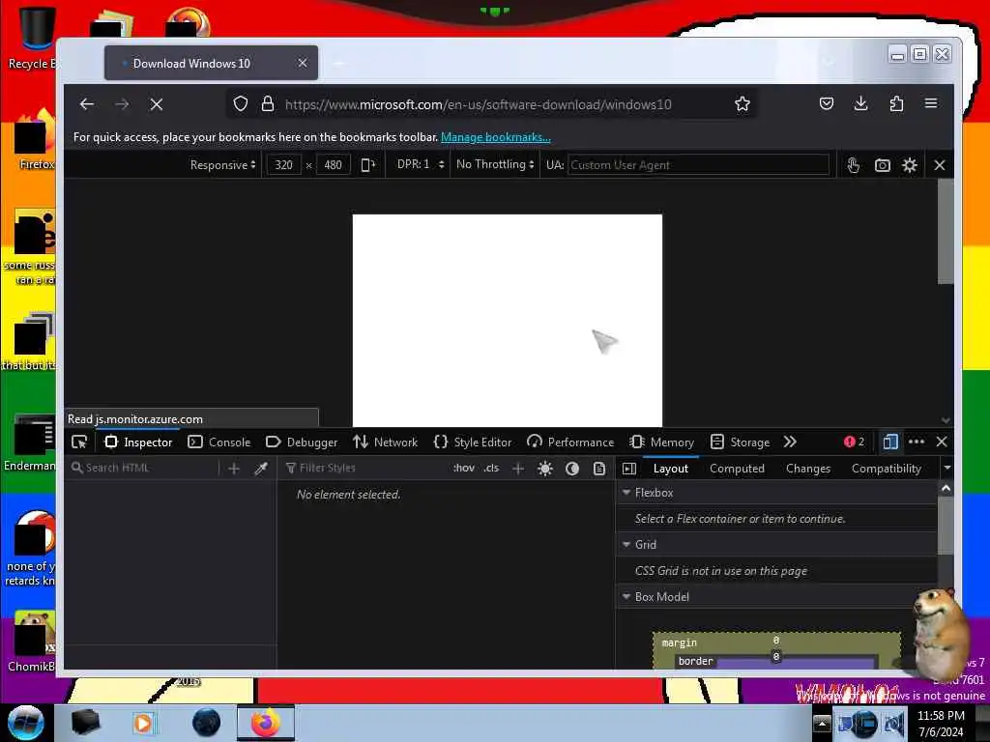Image resolution: width=990 pixels, height=742 pixels.
Task: Pick an element from the page
Action: pos(79,442)
